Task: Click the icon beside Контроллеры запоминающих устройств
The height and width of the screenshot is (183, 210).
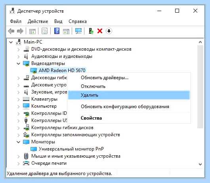Action: 26,135
